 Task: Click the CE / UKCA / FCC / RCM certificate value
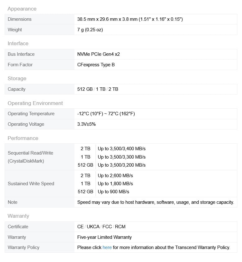tap(101, 227)
